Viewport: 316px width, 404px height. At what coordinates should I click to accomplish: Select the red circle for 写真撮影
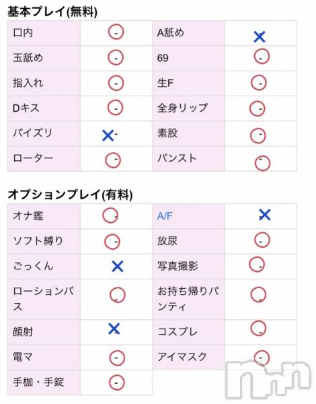(257, 265)
